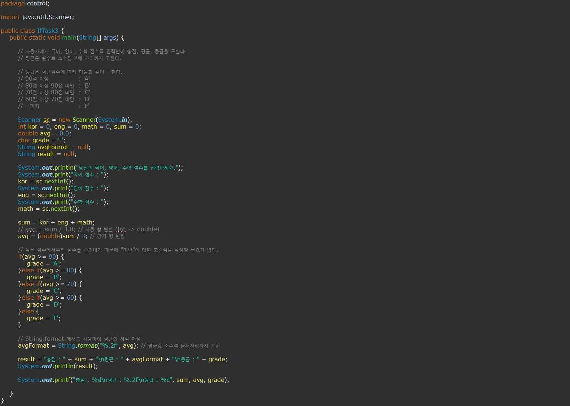Click the 'sum = kor + eng + math;' line
This screenshot has height=406, width=570.
[56, 223]
